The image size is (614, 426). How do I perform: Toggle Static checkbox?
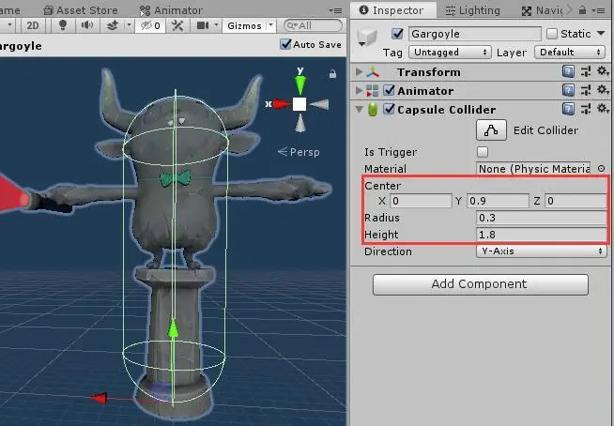click(552, 34)
